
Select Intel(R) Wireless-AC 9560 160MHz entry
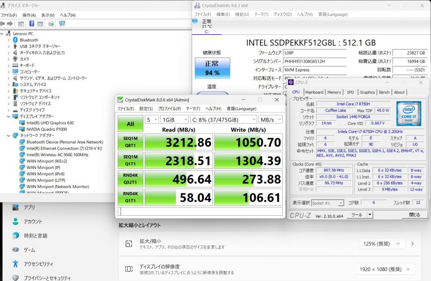pyautogui.click(x=57, y=155)
